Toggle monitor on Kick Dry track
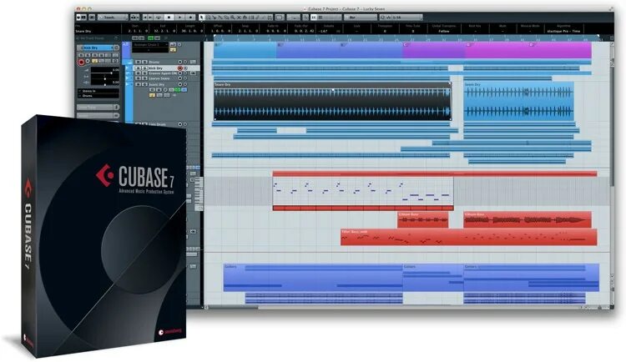This screenshot has width=626, height=362. (x=185, y=68)
